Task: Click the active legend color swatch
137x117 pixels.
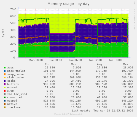Action: pos(5,104)
